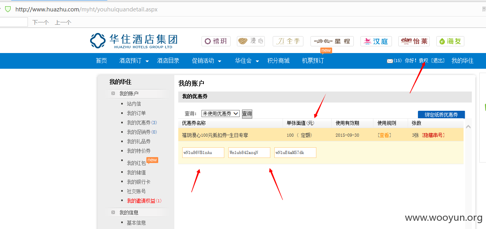Open 我的华住 in top navigation bar
The width and height of the screenshot is (486, 229).
[x=462, y=61]
